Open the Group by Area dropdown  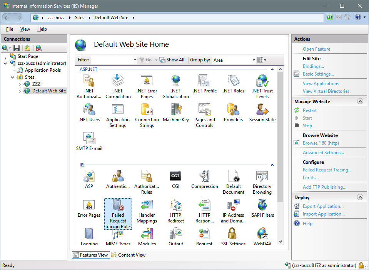(x=253, y=60)
